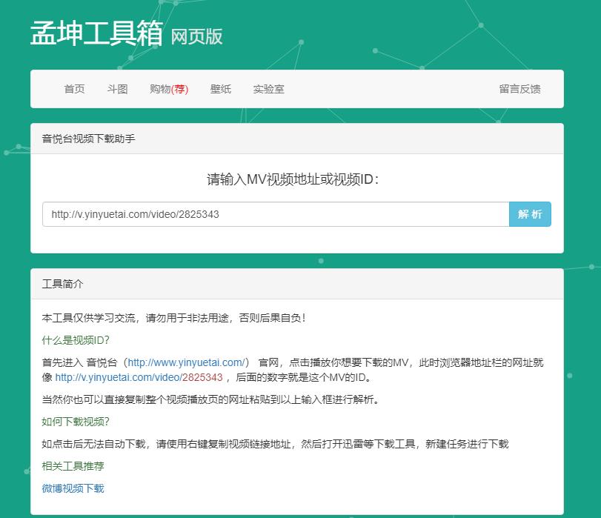The image size is (601, 518).
Task: Open the 首页 navigation menu item
Action: coord(74,88)
